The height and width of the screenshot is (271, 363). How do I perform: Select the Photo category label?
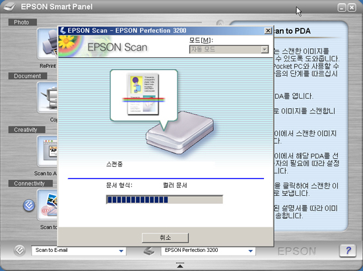click(x=22, y=22)
